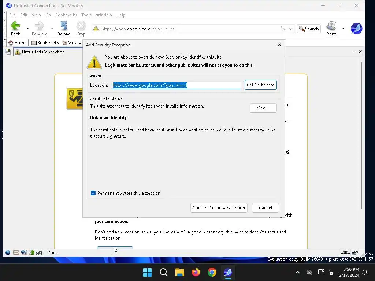The height and width of the screenshot is (281, 375).
Task: Open Back button history dropdown arrow
Action: 27,29
